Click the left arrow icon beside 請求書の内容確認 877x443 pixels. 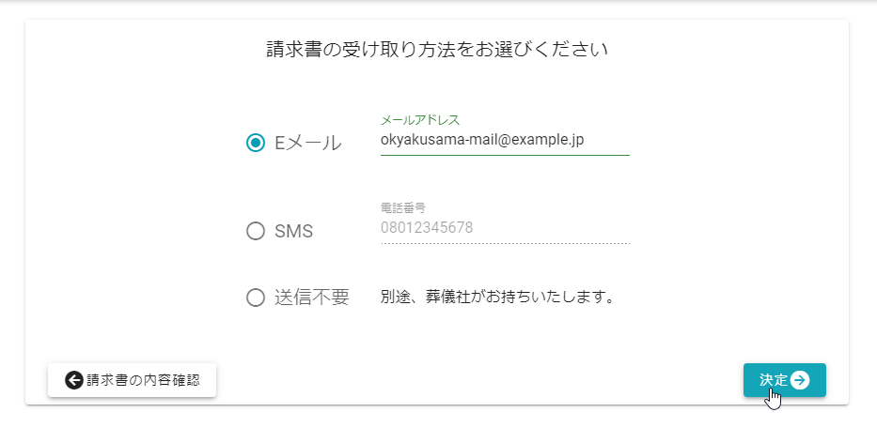(x=74, y=380)
